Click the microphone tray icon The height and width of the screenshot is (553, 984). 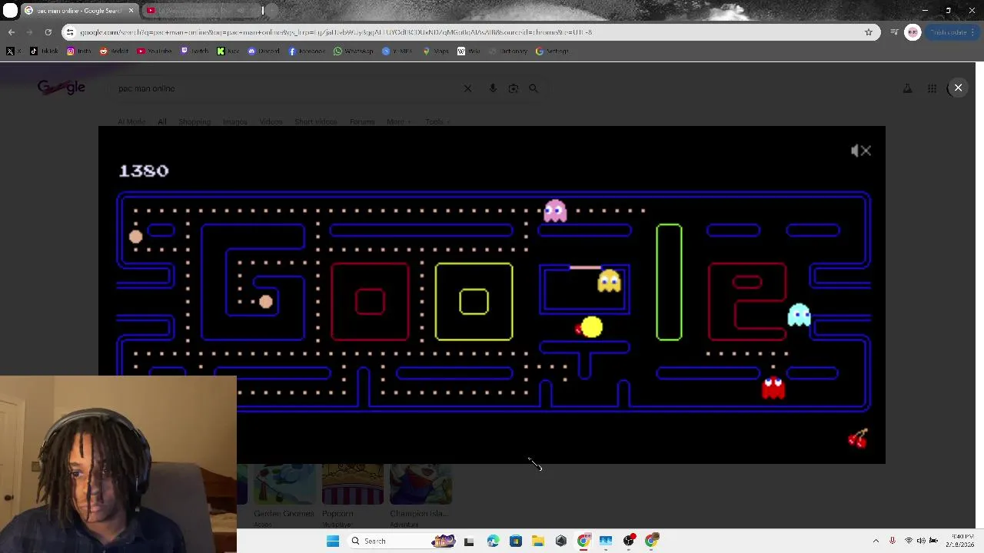(x=893, y=541)
